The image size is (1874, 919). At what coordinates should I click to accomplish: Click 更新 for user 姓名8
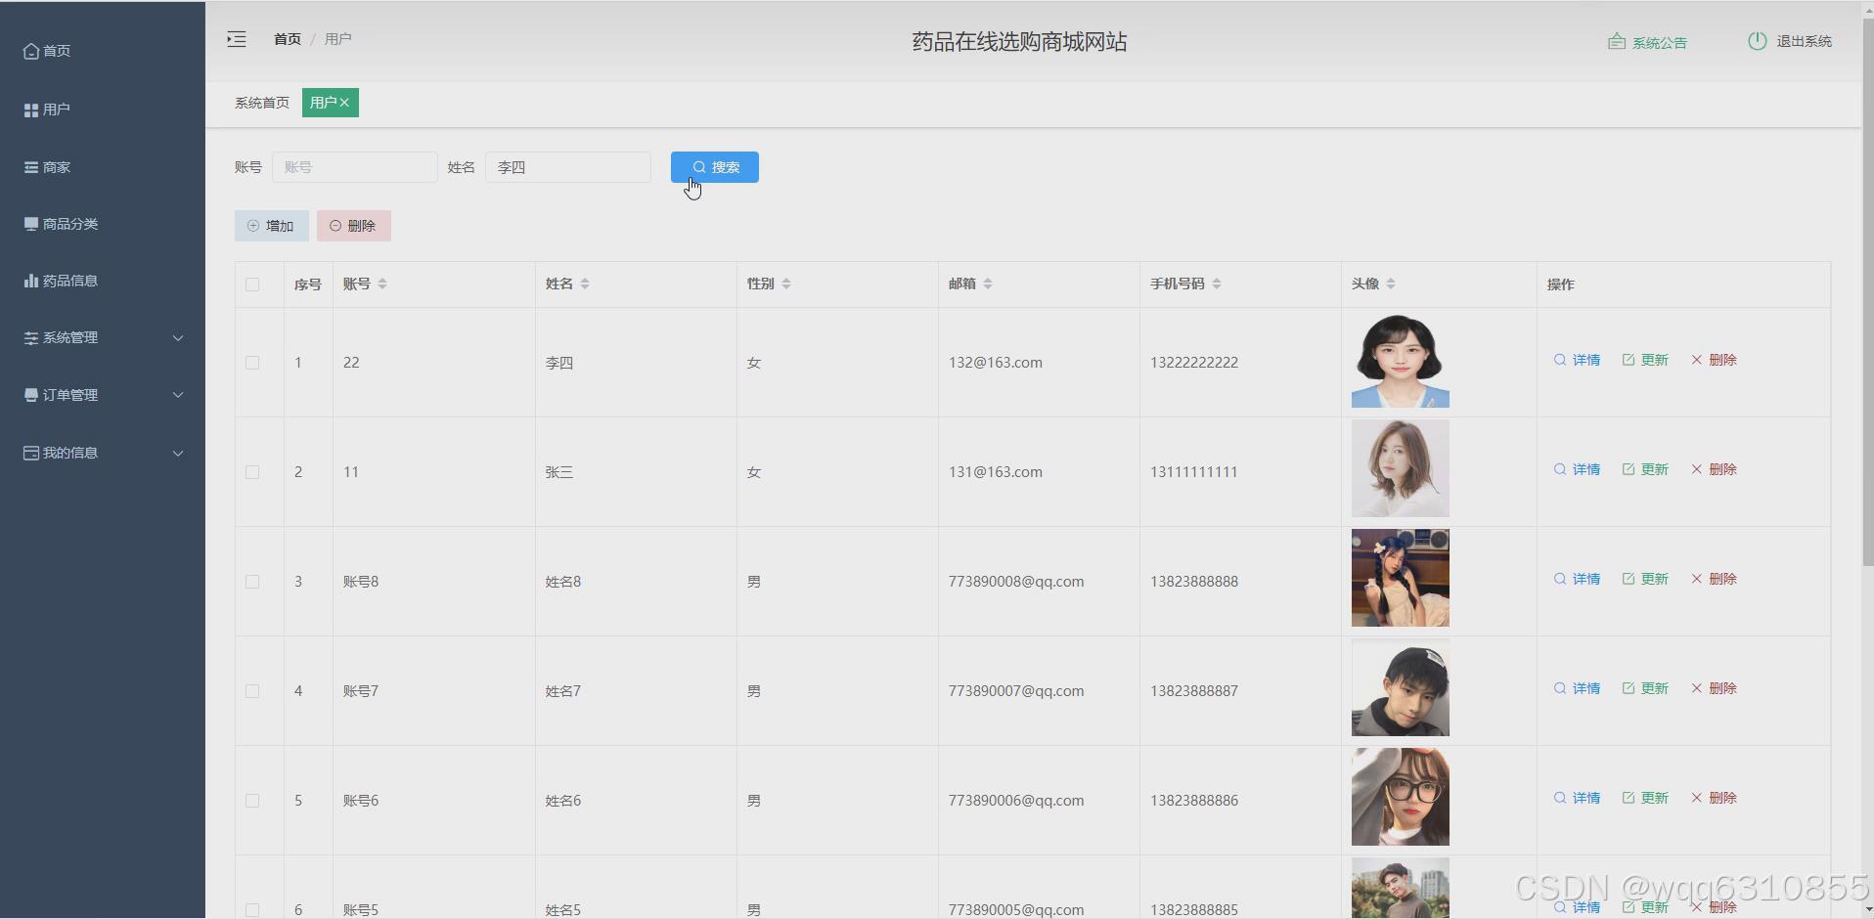click(x=1645, y=579)
